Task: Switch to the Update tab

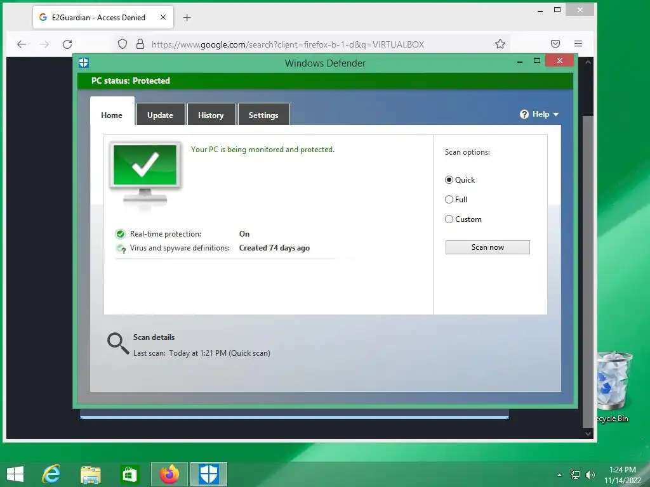Action: [x=160, y=115]
